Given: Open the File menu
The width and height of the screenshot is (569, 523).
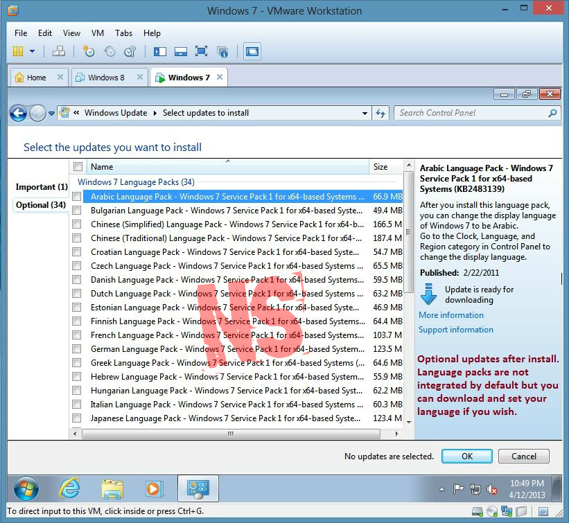Looking at the screenshot, I should [x=21, y=33].
